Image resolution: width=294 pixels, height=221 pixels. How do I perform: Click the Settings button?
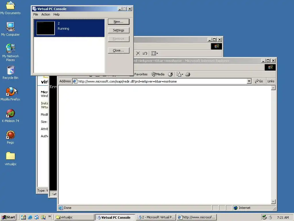click(119, 30)
